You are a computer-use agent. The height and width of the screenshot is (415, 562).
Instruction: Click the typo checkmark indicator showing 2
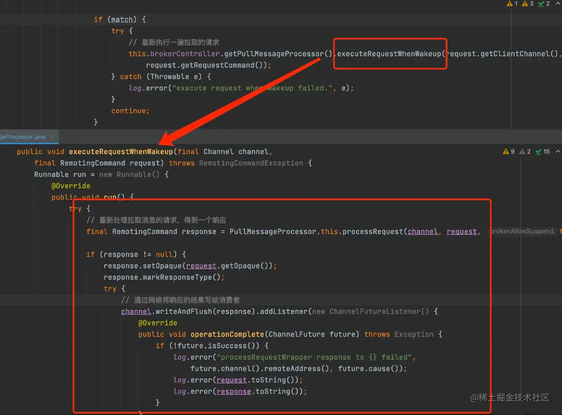point(544,3)
